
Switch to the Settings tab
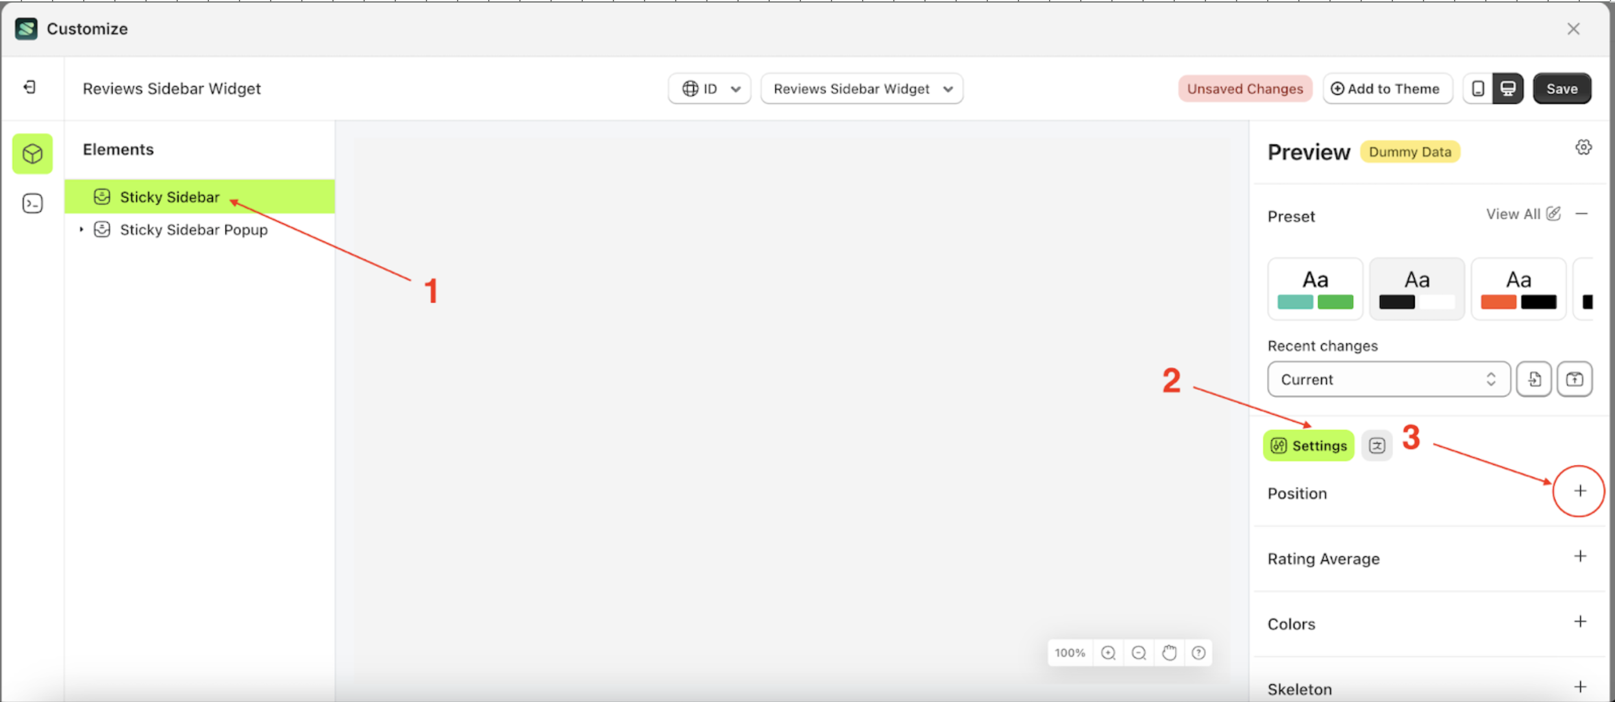pyautogui.click(x=1309, y=445)
